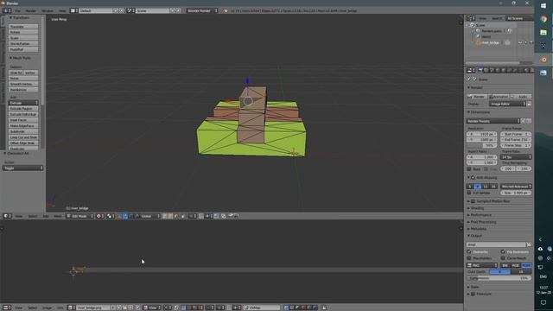Open the Action Toggle dropdown
Screen dimensions: 553x311
23,168
